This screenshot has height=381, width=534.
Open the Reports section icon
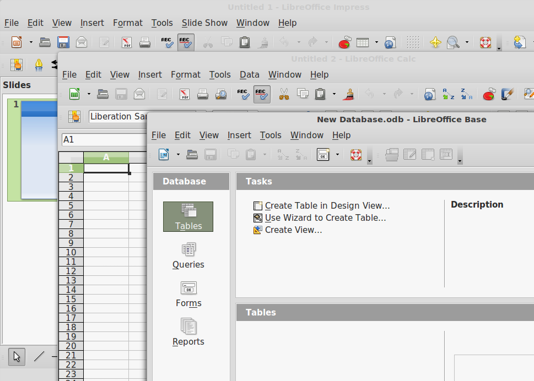coord(188,333)
